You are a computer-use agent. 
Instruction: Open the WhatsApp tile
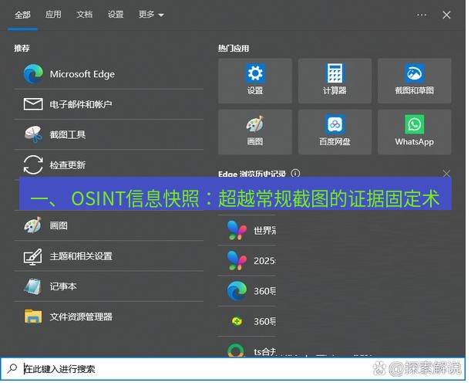coord(414,132)
